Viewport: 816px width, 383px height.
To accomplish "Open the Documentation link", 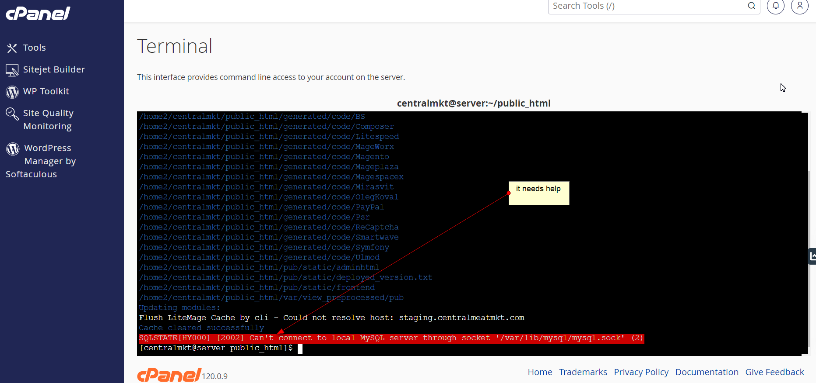I will (707, 372).
